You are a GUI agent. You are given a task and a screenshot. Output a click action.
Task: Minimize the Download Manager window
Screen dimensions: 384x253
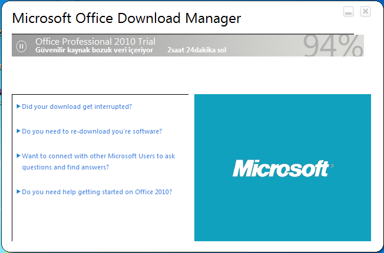(x=349, y=12)
